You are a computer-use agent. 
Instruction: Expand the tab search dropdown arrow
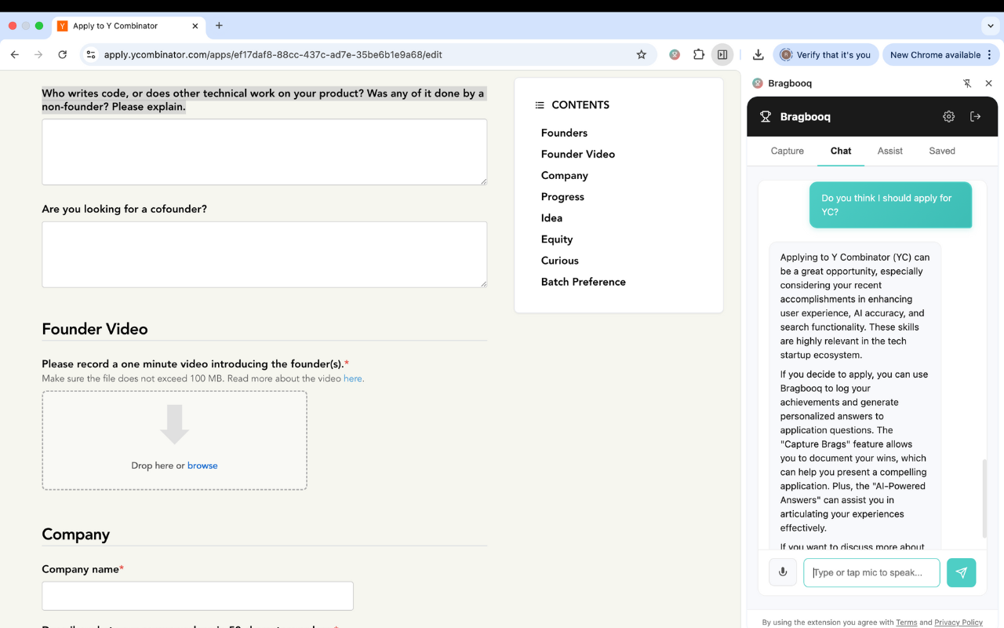point(991,26)
